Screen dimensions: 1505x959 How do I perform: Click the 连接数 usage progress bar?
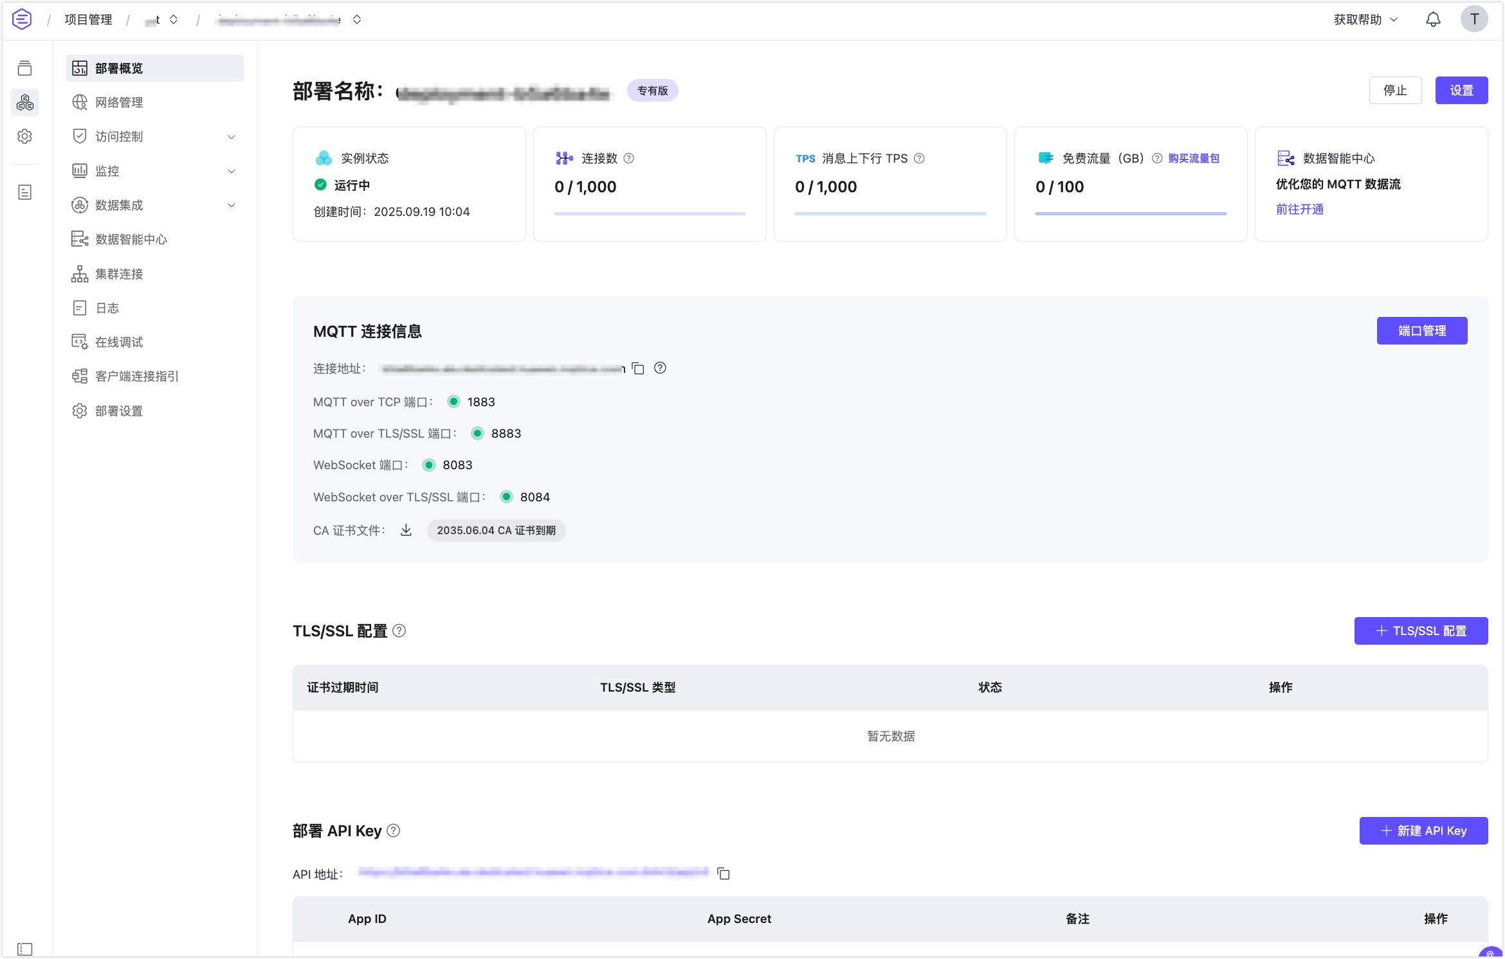[650, 213]
